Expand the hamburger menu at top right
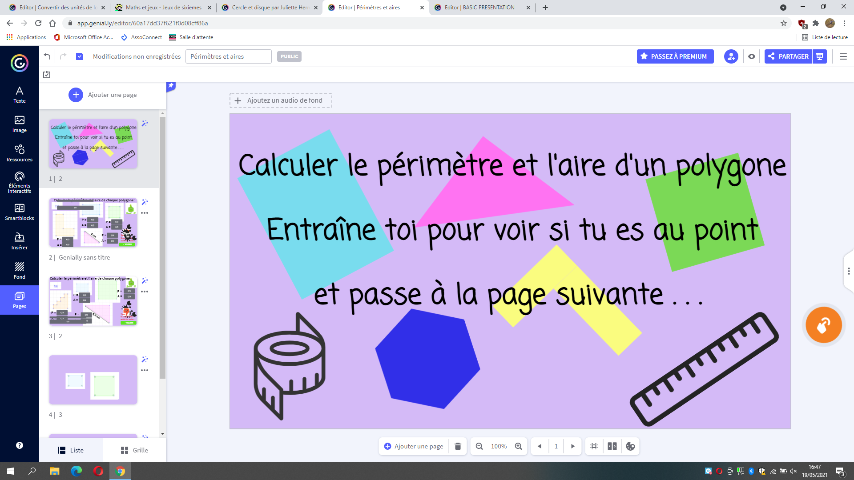The image size is (854, 480). coord(843,56)
